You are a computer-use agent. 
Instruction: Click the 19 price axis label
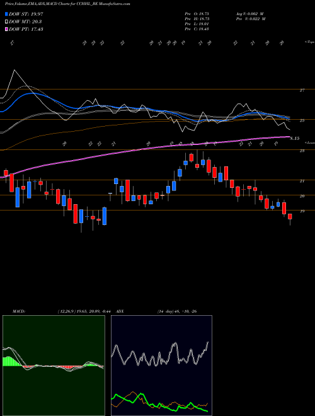click(302, 211)
